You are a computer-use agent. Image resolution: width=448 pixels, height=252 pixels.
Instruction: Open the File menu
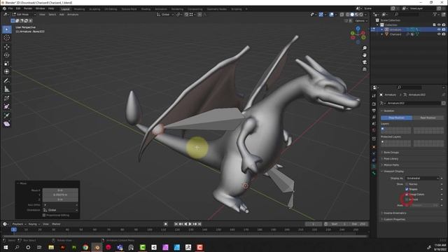10,8
